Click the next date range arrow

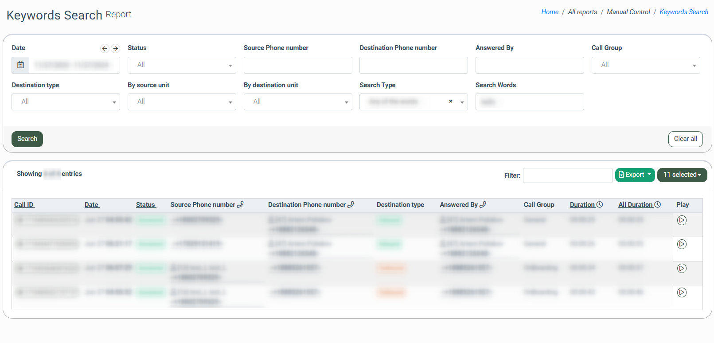[115, 49]
